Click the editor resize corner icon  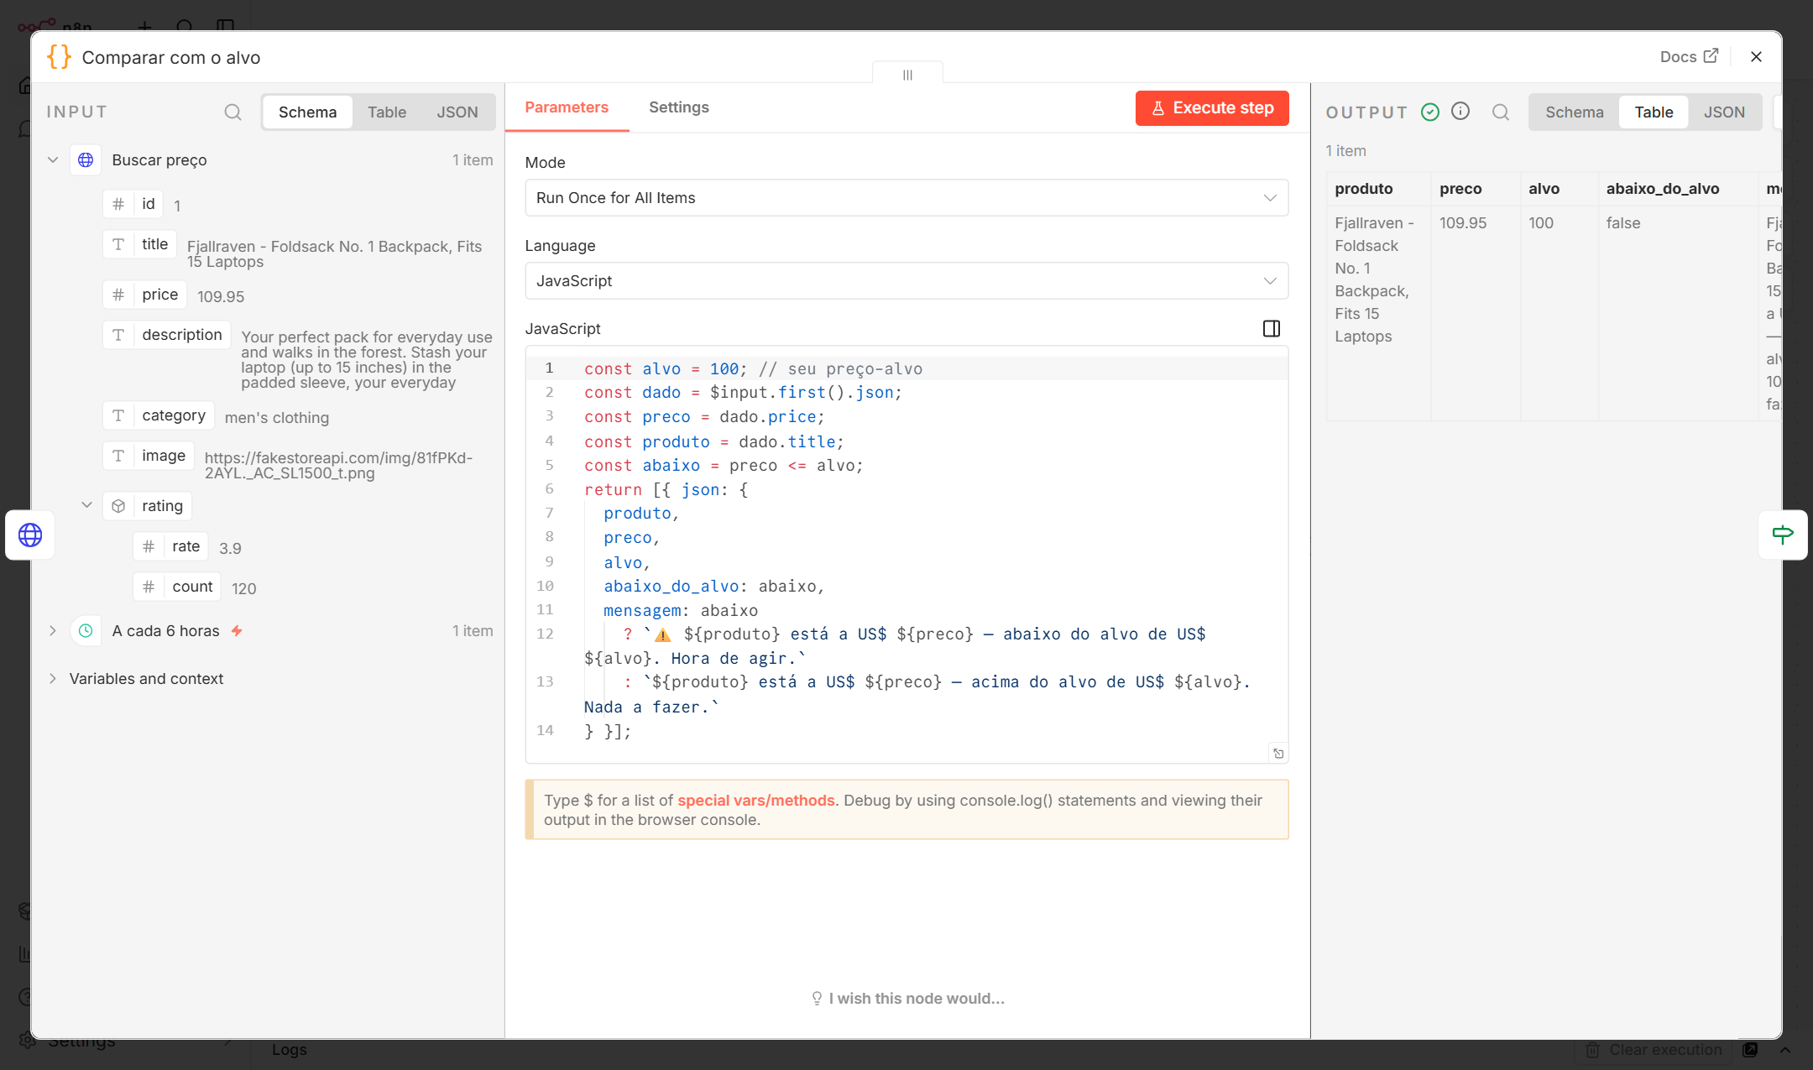point(1278,753)
